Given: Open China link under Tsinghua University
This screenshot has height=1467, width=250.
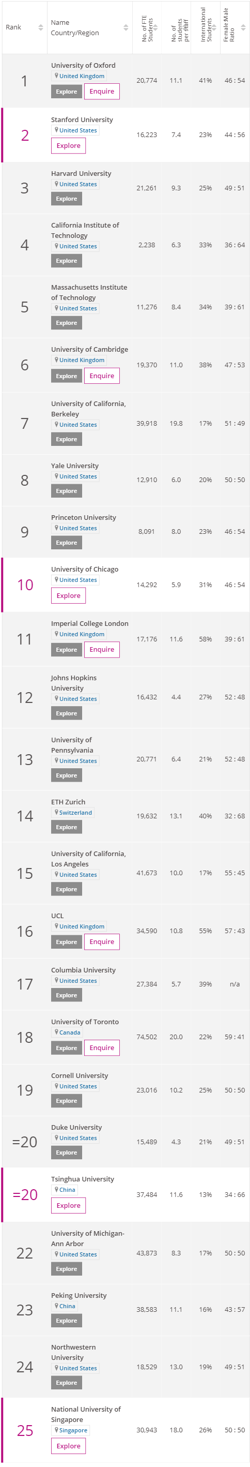Looking at the screenshot, I should (x=67, y=1190).
